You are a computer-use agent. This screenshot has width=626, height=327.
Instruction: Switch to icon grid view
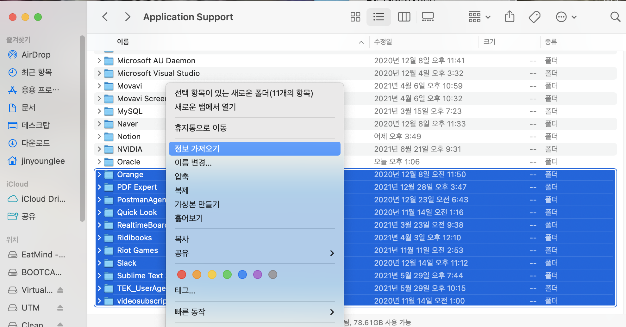pyautogui.click(x=355, y=17)
